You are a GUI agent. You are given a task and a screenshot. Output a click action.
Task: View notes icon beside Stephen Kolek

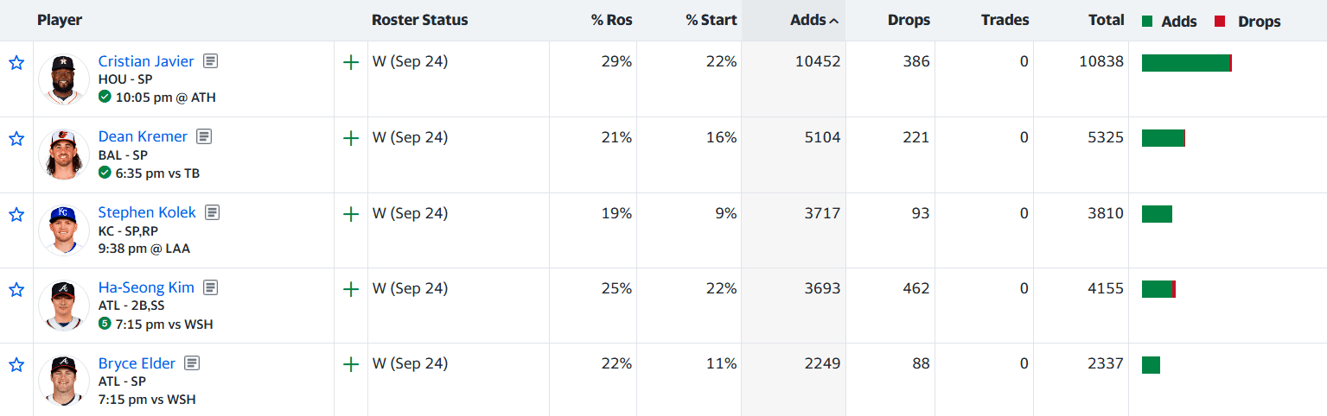(x=213, y=212)
